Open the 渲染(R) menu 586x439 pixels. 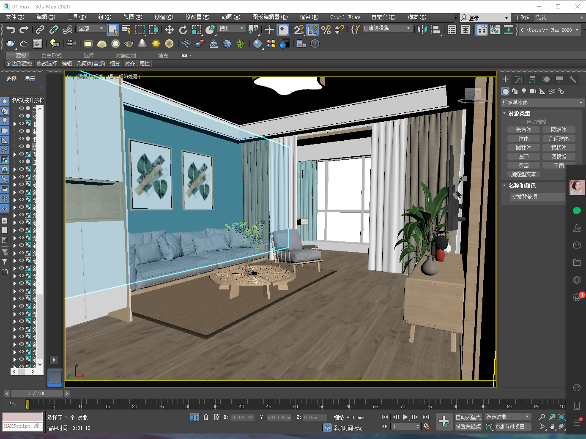tap(309, 17)
